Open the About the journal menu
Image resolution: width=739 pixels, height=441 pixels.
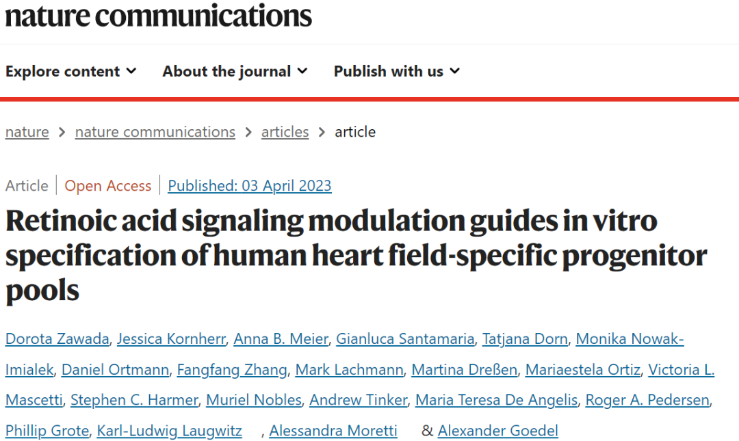pos(235,71)
